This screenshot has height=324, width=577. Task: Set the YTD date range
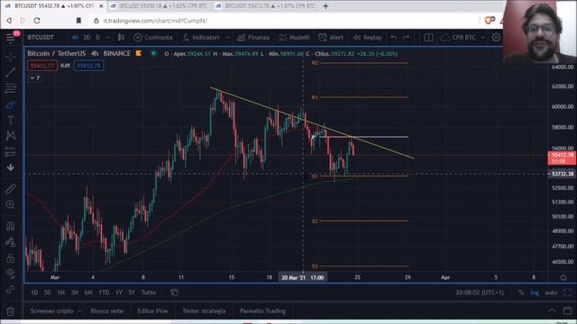click(x=104, y=292)
